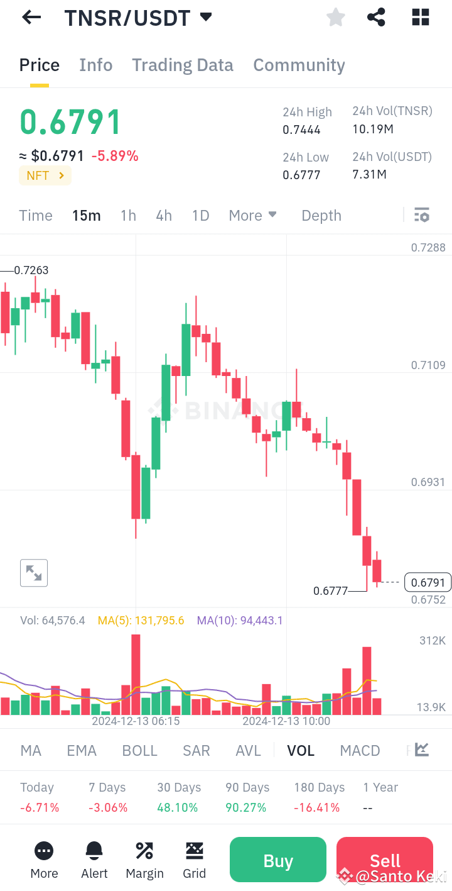Open the share icon

(376, 17)
